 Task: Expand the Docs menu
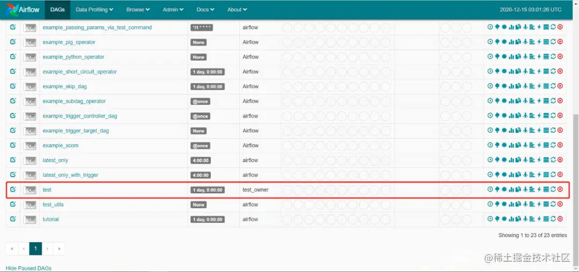pos(205,10)
